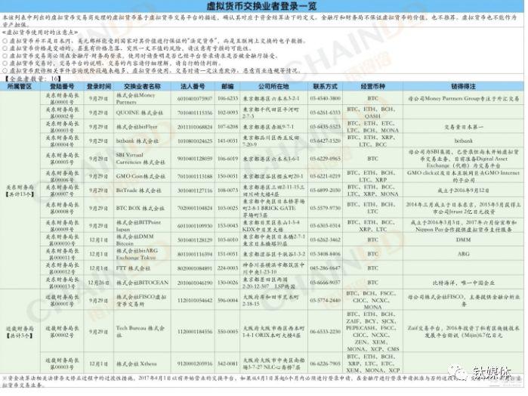Click the 法人番号 column header

coord(193,87)
